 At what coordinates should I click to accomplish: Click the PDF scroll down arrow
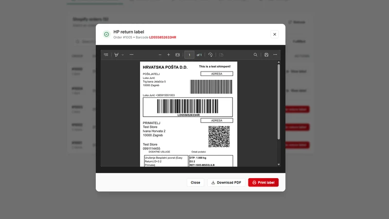[x=279, y=164]
